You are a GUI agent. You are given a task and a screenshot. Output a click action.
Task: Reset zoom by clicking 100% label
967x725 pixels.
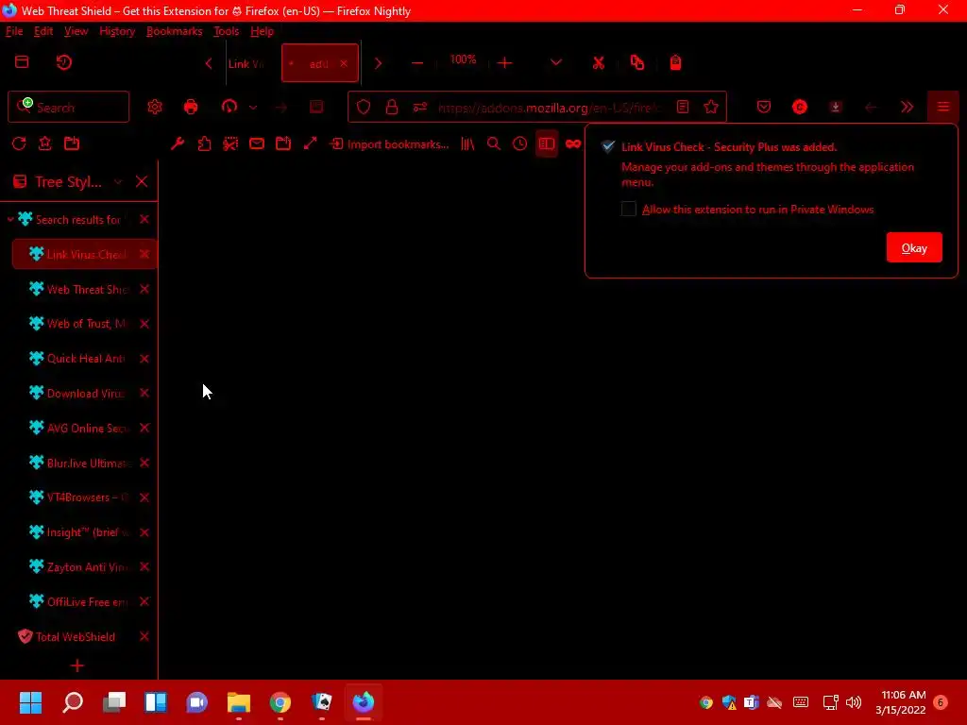point(463,59)
